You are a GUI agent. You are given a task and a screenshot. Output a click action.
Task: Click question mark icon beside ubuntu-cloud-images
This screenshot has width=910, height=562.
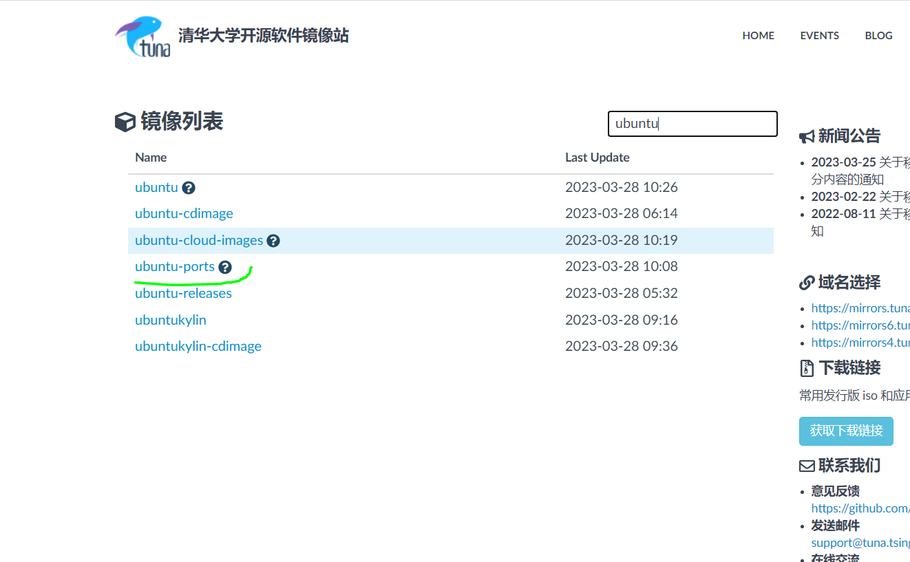click(x=273, y=241)
